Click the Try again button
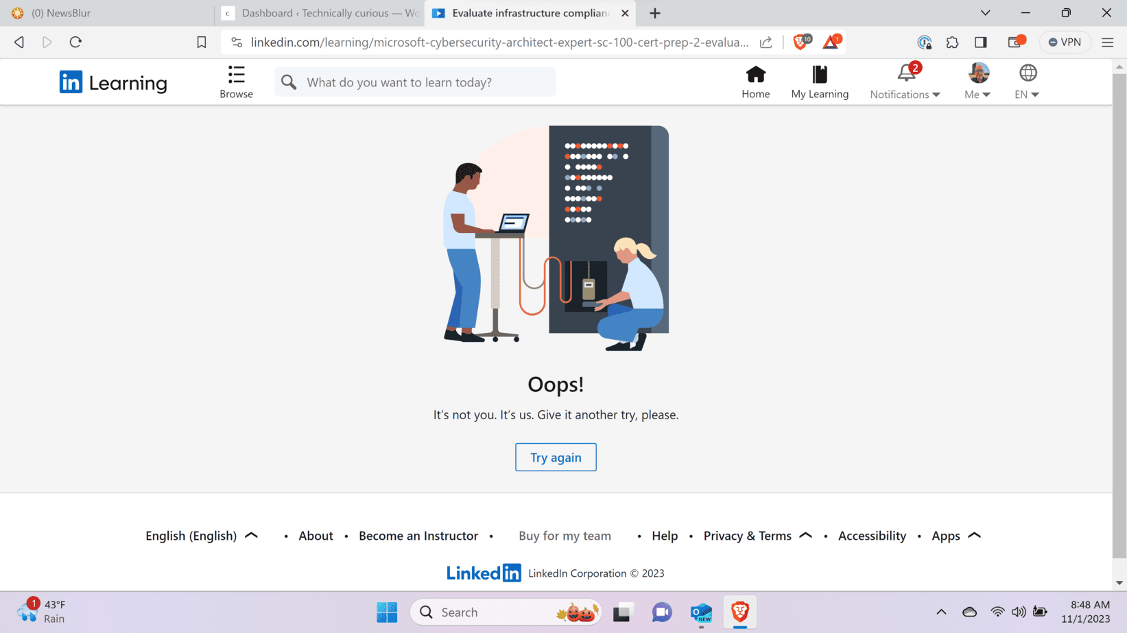 click(556, 458)
